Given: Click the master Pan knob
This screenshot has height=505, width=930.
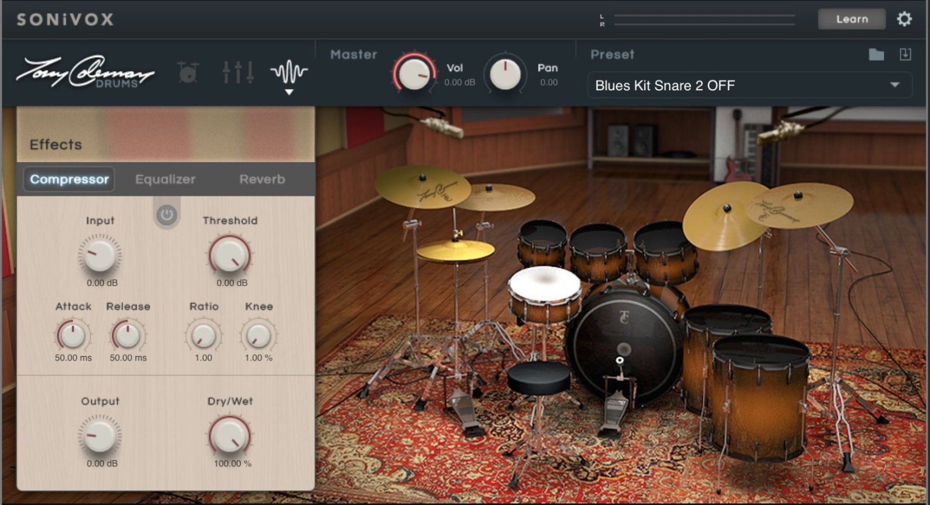Looking at the screenshot, I should coord(506,74).
